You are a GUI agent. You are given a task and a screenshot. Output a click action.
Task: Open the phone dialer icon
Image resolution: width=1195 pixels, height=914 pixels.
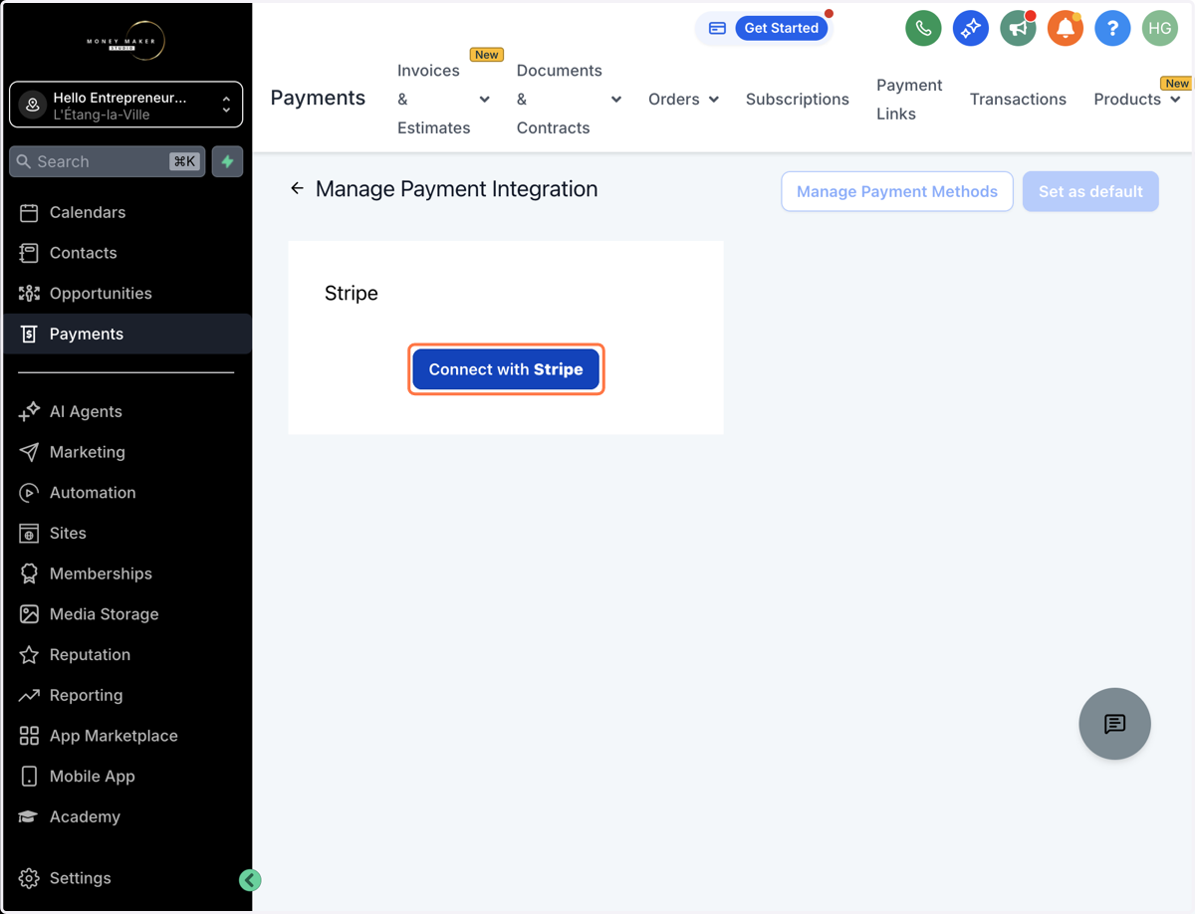[x=923, y=28]
